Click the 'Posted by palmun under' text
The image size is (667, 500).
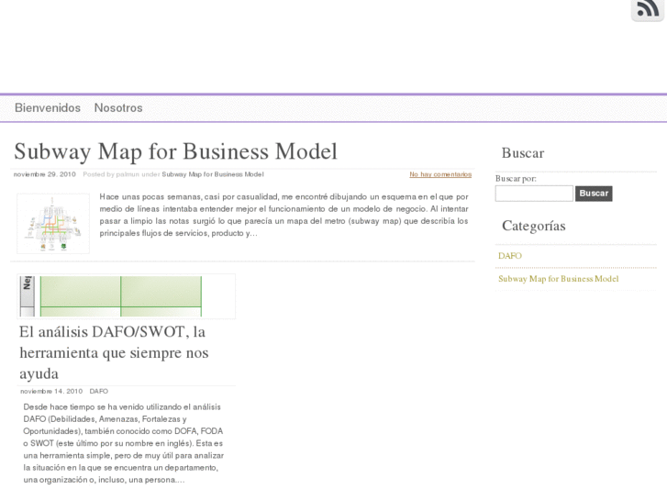[121, 174]
